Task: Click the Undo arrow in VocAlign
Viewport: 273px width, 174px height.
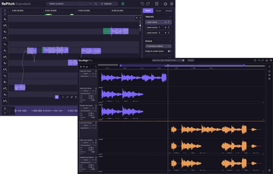Action: [x=259, y=60]
